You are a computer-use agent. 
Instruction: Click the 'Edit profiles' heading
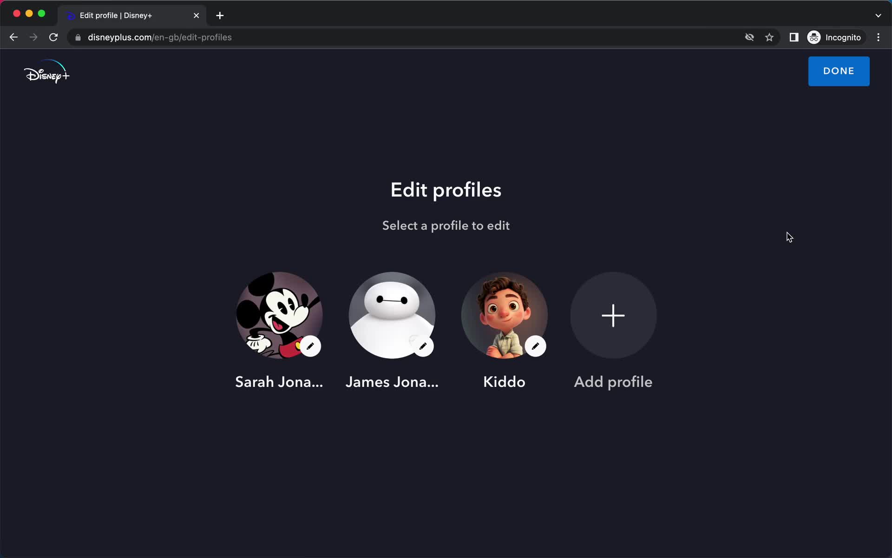pyautogui.click(x=446, y=190)
